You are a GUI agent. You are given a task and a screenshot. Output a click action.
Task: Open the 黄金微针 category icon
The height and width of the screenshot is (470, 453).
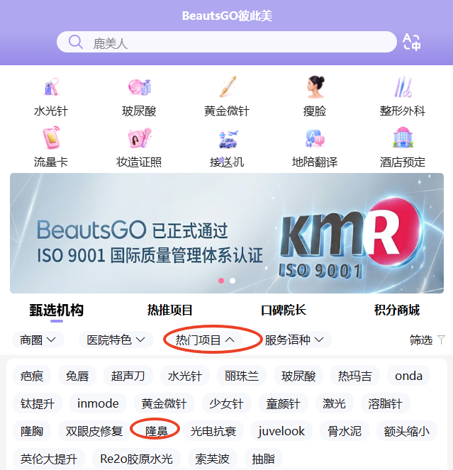tap(227, 87)
